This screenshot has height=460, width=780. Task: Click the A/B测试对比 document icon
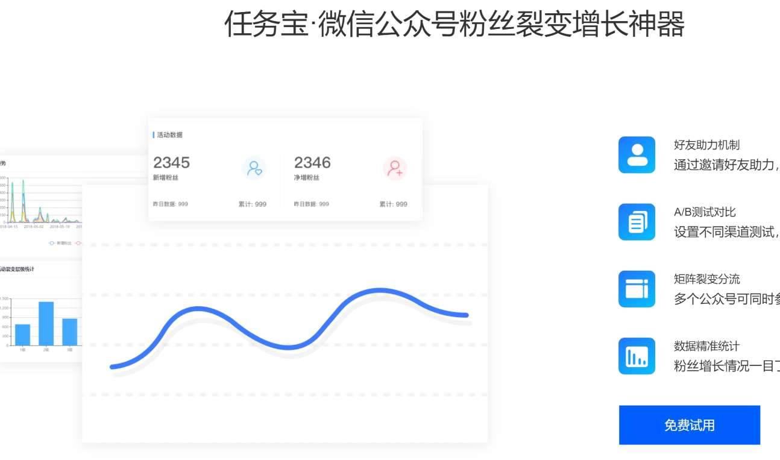coord(637,222)
